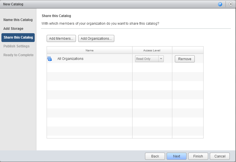236x162 pixels.
Task: Go to Name this Catalog step
Action: click(x=18, y=20)
